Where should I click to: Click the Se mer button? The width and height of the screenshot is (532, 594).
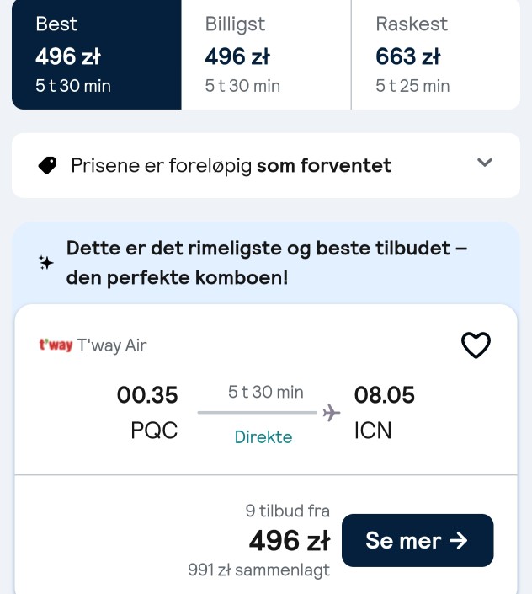tap(418, 540)
